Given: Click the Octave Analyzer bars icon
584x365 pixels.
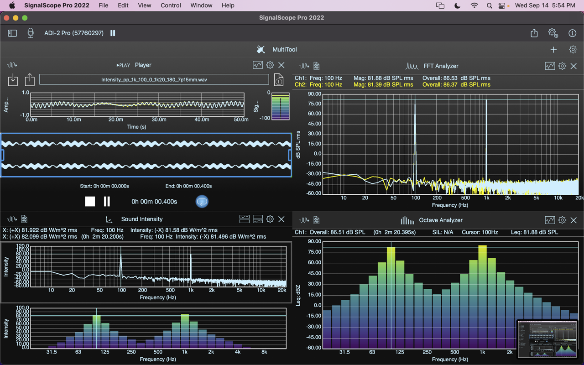Looking at the screenshot, I should [x=407, y=220].
